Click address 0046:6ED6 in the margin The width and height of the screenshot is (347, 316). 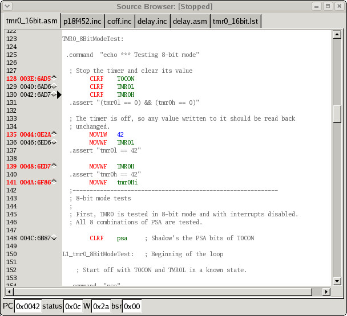coord(35,142)
